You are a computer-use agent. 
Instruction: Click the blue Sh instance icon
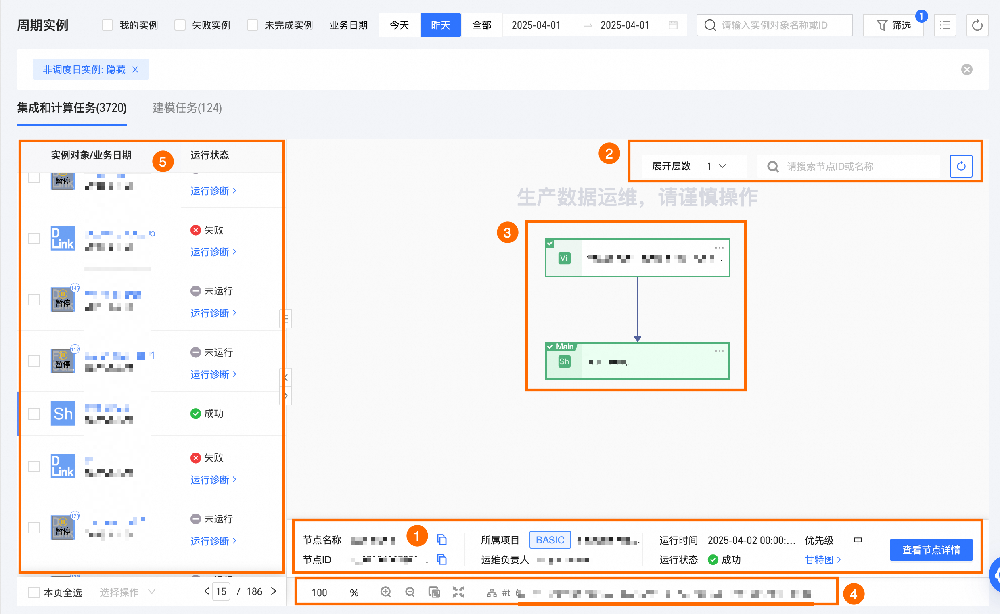[63, 414]
